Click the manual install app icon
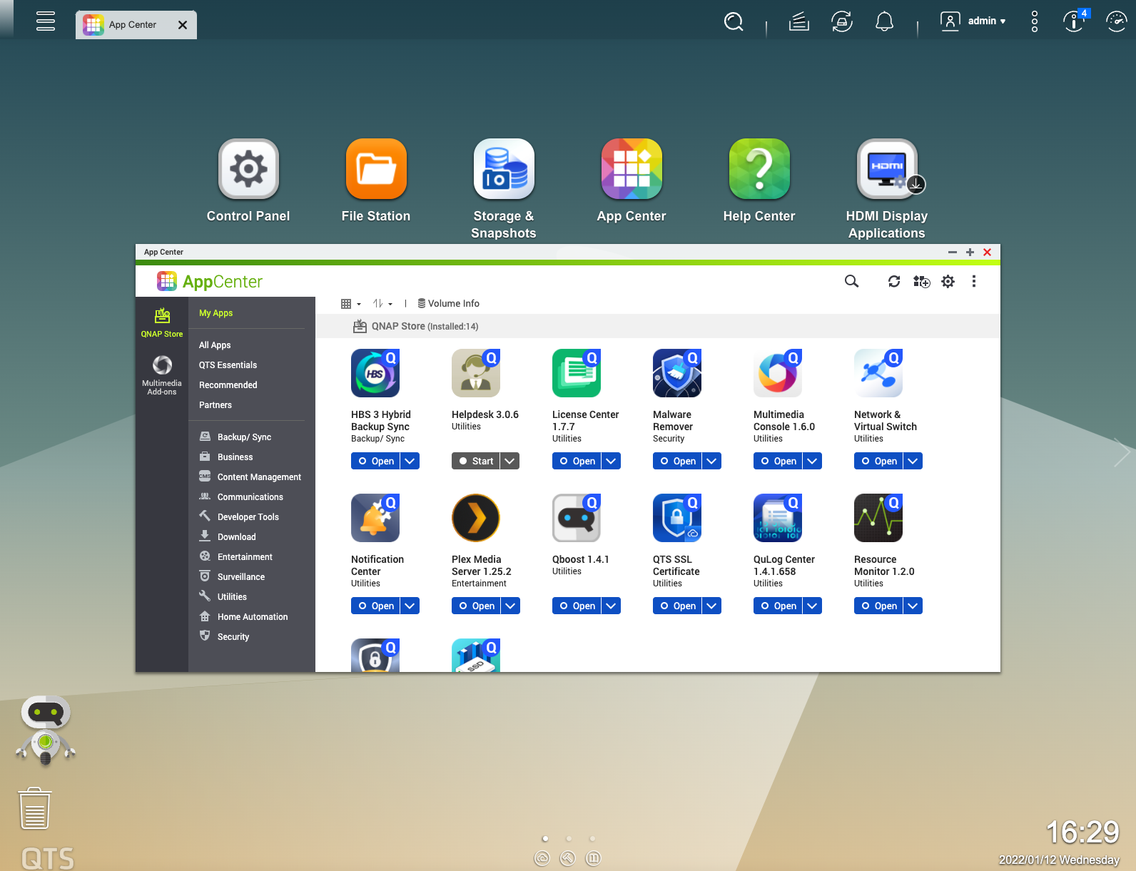This screenshot has height=871, width=1136. (921, 281)
